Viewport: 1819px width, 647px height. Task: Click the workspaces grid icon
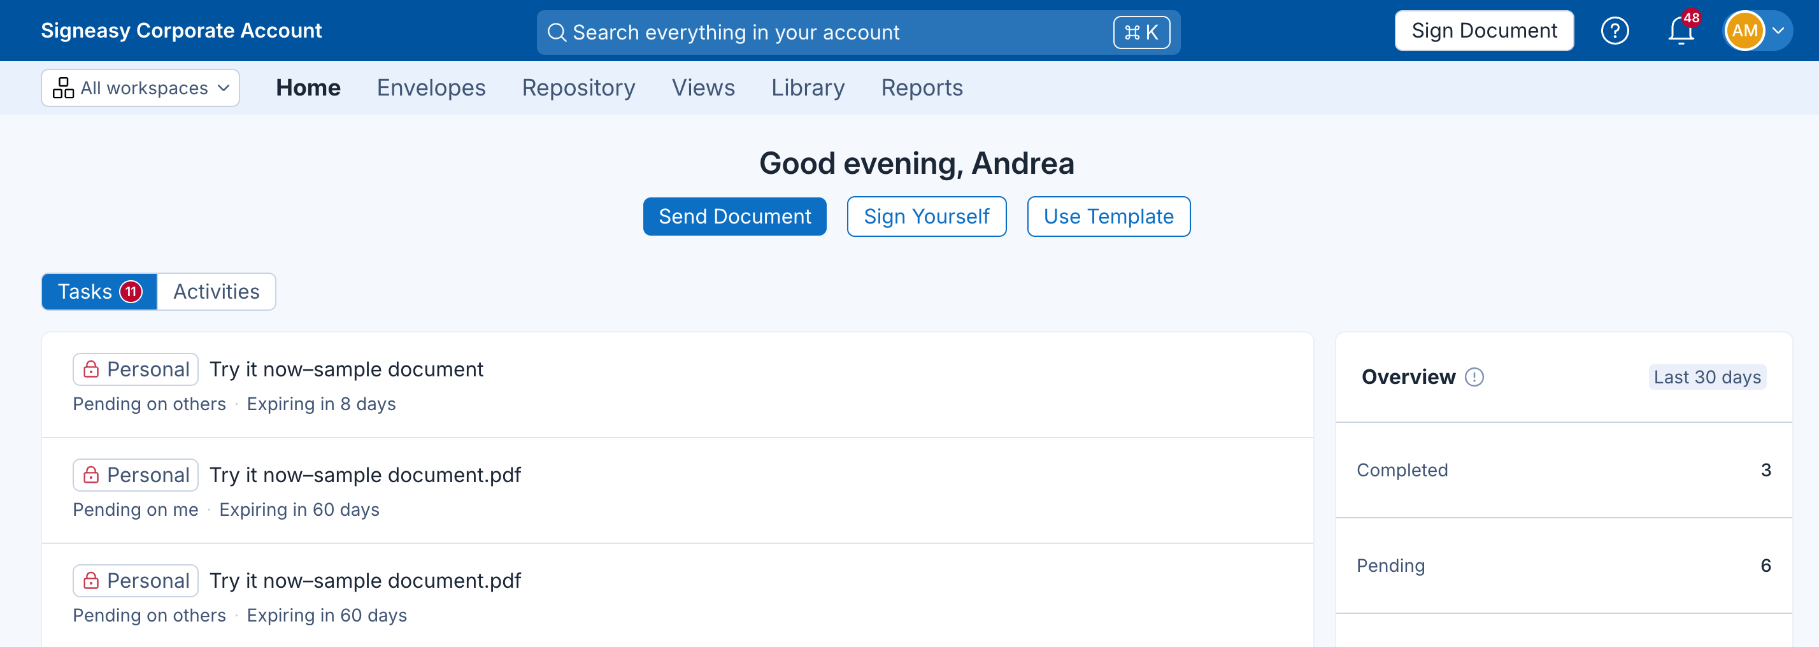pos(64,89)
